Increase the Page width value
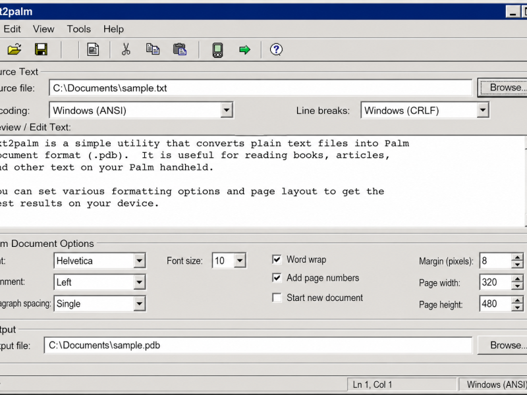Image resolution: width=527 pixels, height=395 pixels. pos(517,278)
